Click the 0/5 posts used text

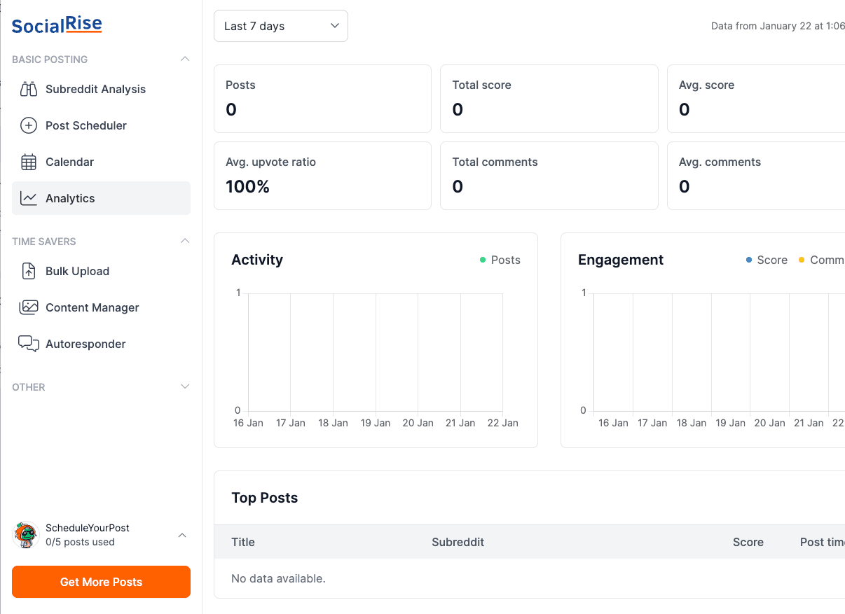[80, 542]
